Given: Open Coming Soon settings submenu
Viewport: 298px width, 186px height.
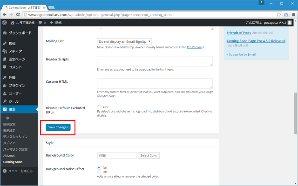Looking at the screenshot, I should [x=13, y=162].
